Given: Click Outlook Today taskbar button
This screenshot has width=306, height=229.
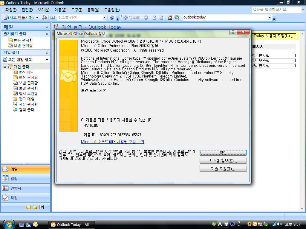Looking at the screenshot, I should [72, 225].
